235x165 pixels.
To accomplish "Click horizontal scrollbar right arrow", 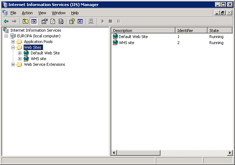I will click(x=230, y=153).
